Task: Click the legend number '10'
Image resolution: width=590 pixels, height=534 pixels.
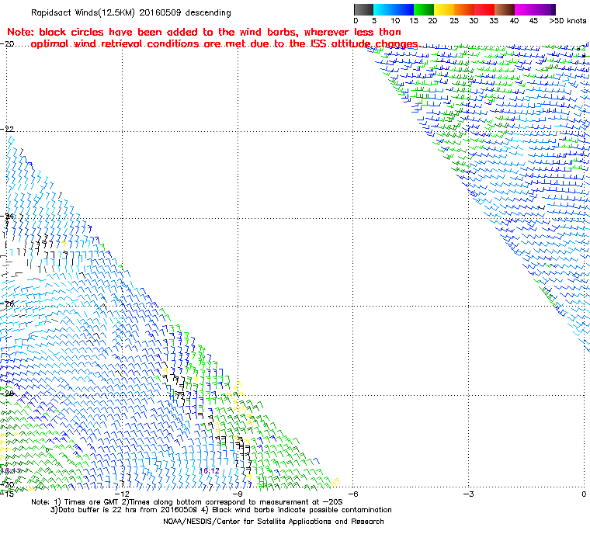Action: point(395,21)
